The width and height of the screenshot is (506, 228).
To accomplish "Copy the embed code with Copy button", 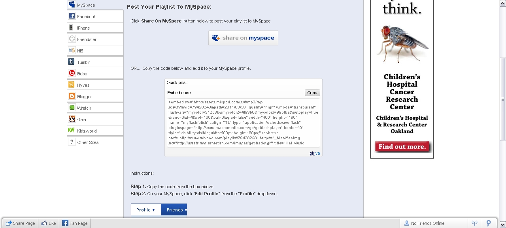I will pyautogui.click(x=312, y=93).
